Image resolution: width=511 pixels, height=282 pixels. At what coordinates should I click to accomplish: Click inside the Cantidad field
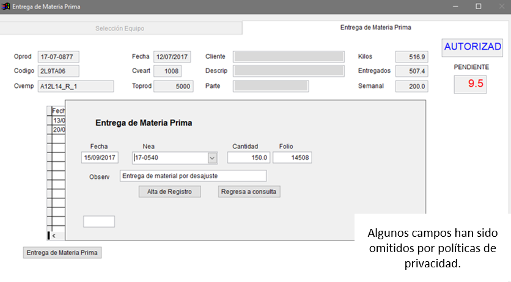[x=249, y=158]
